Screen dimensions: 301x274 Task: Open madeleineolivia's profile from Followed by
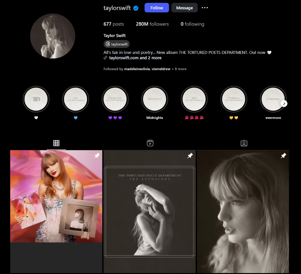tap(137, 69)
